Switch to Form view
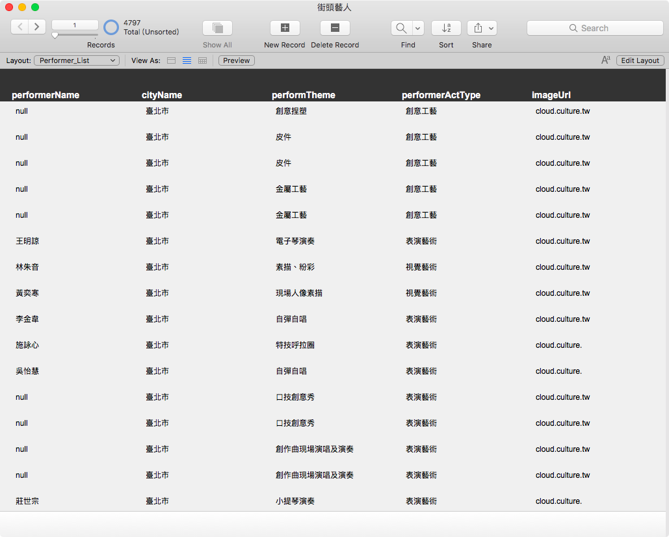This screenshot has width=669, height=537. [x=171, y=60]
